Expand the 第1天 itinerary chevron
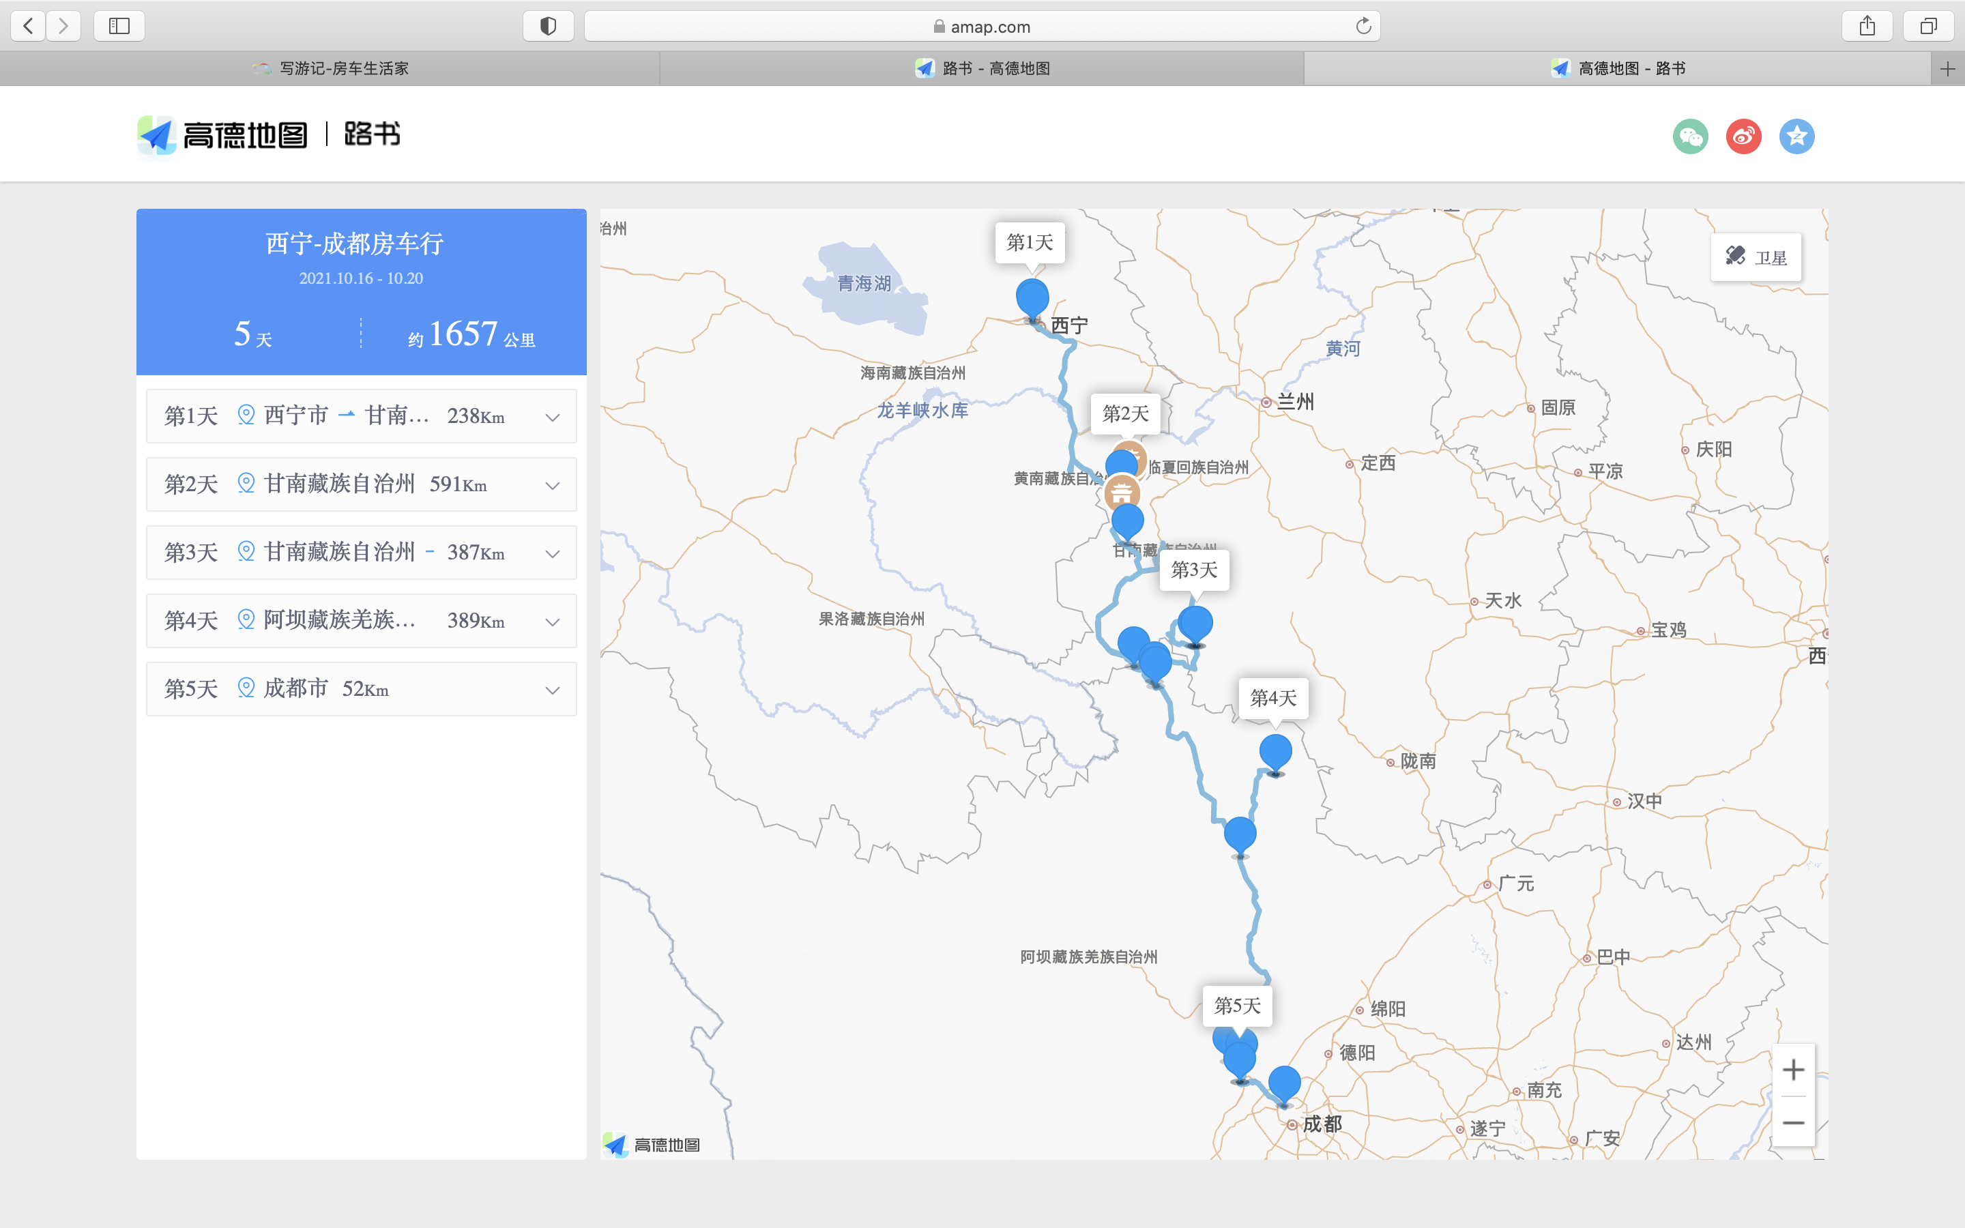This screenshot has height=1228, width=1965. pyautogui.click(x=552, y=418)
